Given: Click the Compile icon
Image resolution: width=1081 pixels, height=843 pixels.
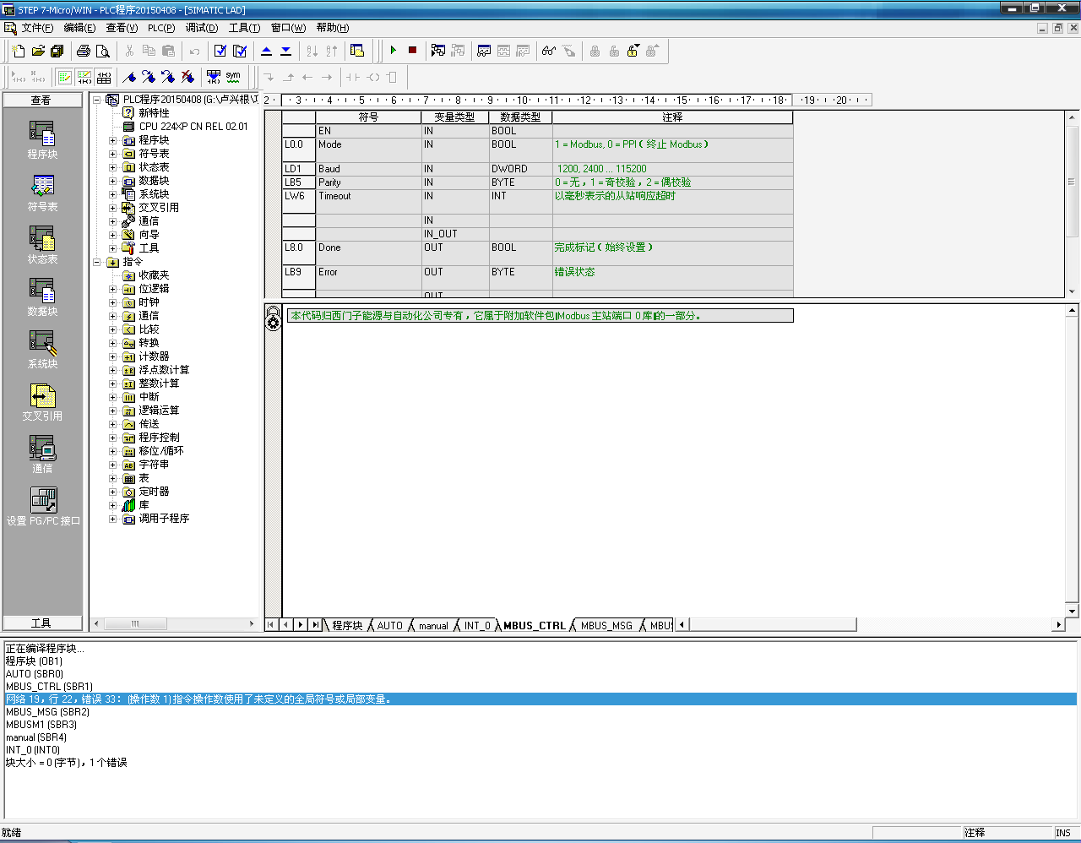Looking at the screenshot, I should tap(220, 51).
